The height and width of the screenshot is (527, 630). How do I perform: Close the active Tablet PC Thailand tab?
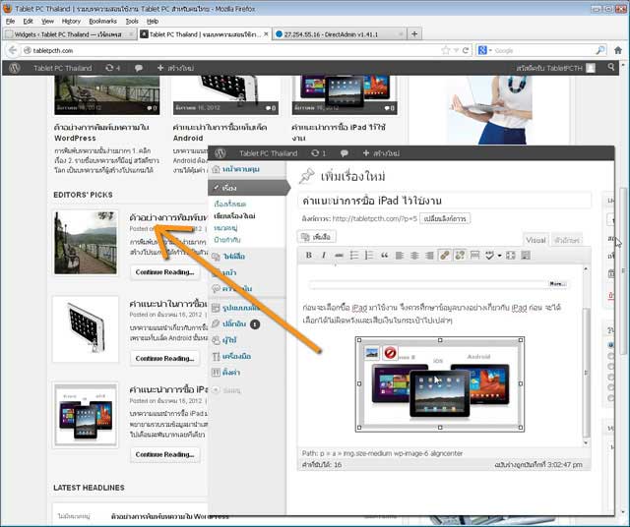[266, 34]
